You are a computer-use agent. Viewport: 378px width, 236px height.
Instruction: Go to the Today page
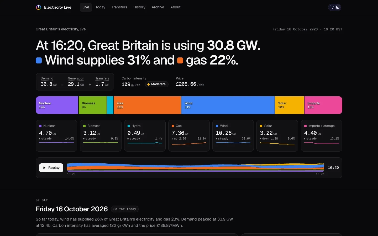click(x=100, y=7)
